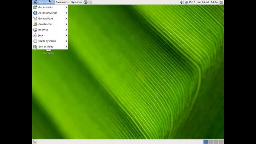Expand the Bureautique submenu arrow
The height and width of the screenshot is (144, 256).
tap(66, 18)
